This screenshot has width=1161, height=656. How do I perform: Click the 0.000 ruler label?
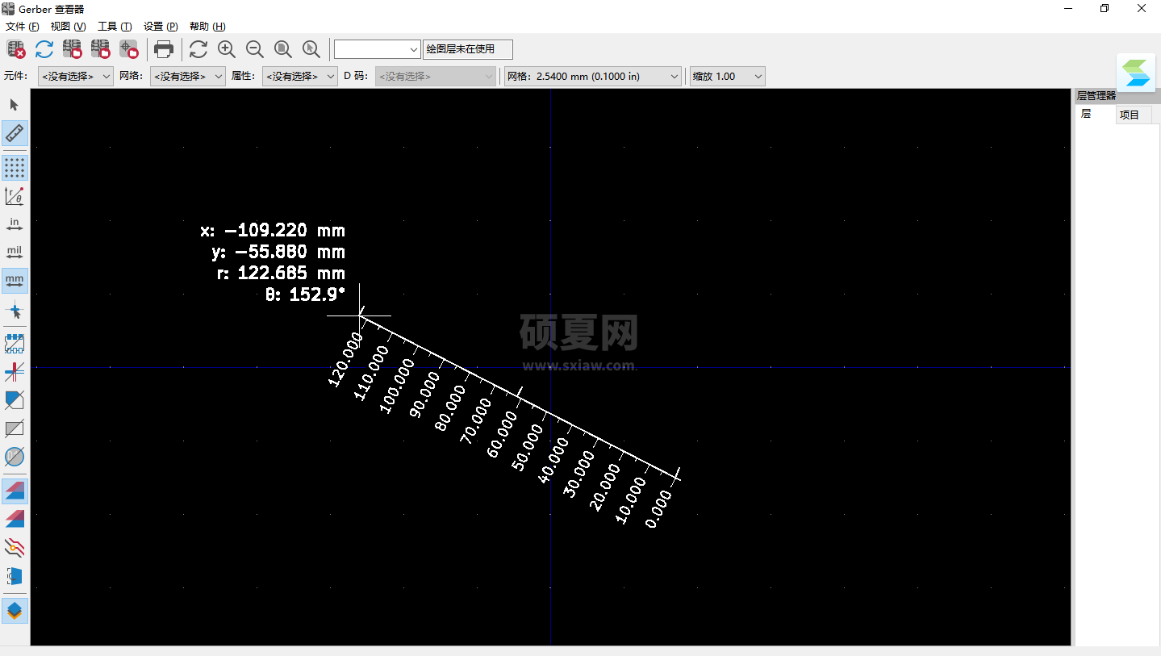pyautogui.click(x=659, y=510)
